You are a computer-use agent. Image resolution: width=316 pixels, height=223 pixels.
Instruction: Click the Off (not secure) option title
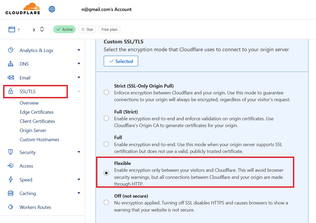[x=131, y=196]
